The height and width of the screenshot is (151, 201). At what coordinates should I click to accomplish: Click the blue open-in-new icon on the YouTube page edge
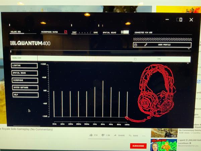pos(199,82)
